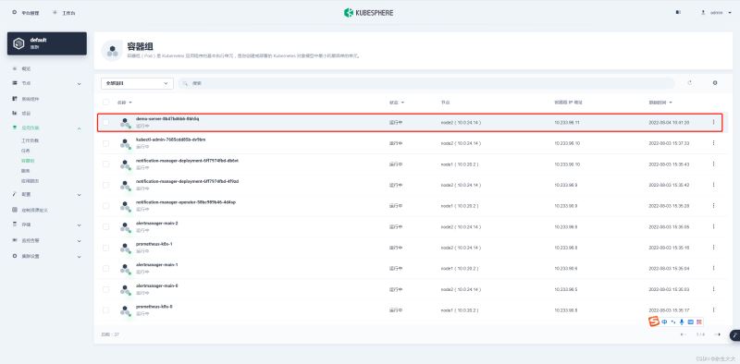The width and height of the screenshot is (740, 364).
Task: Open the Workloads item in sidebar submenu
Action: click(x=31, y=140)
